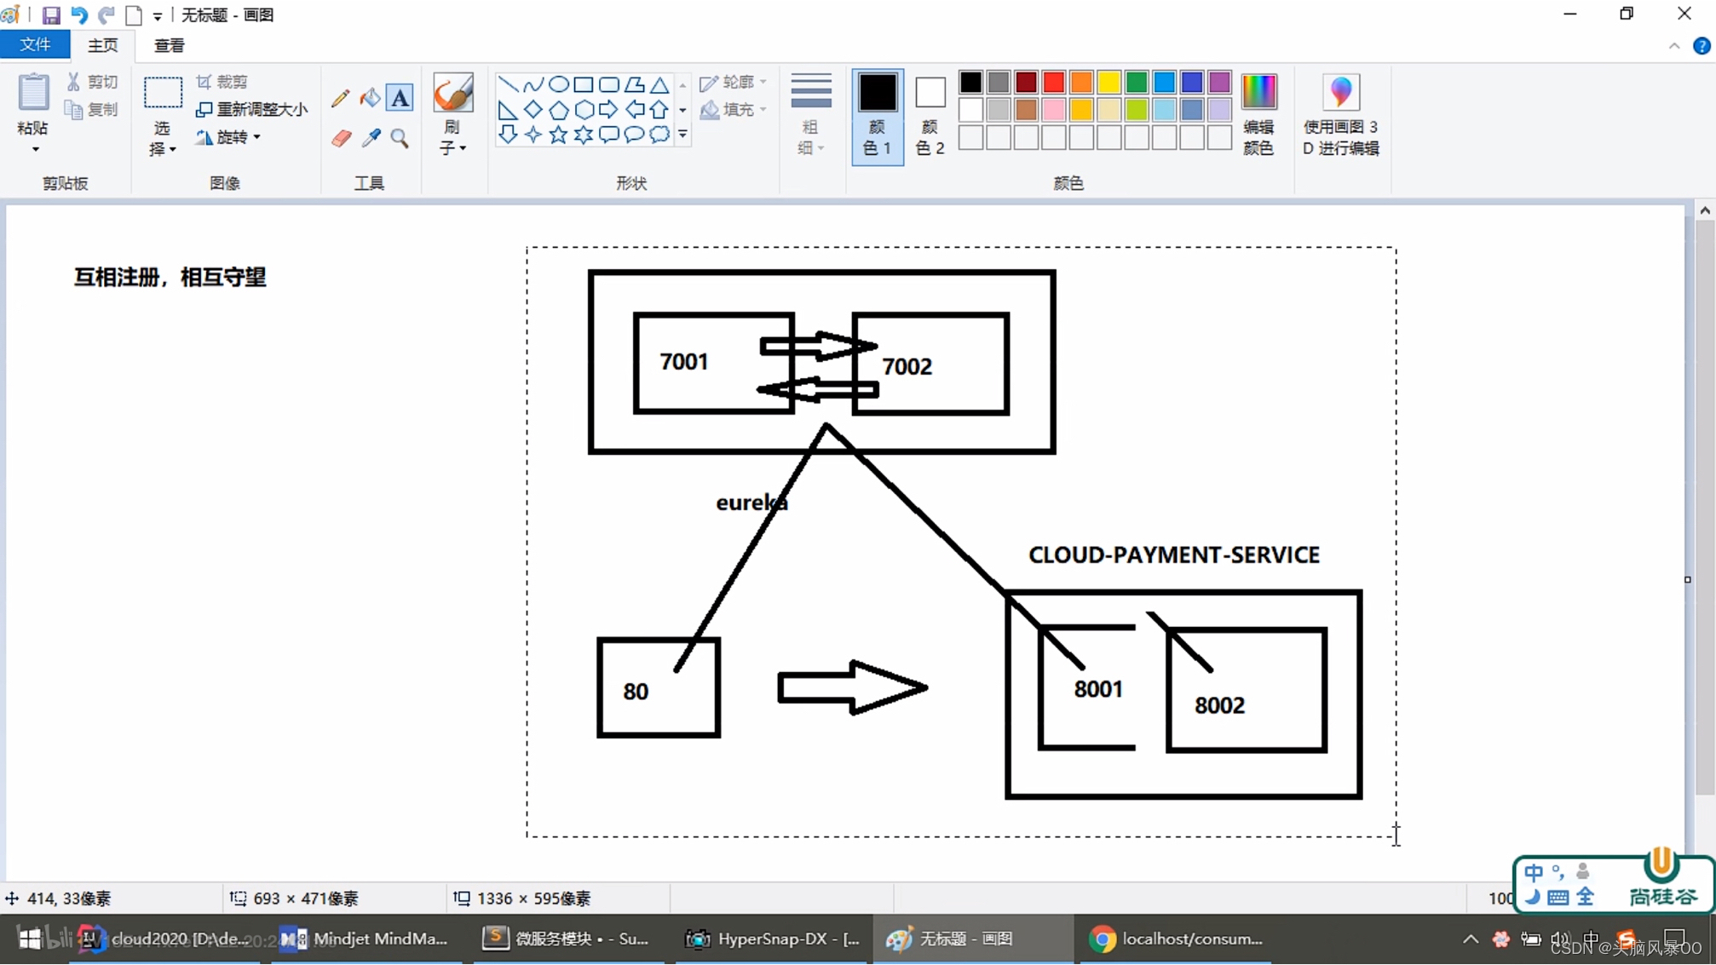This screenshot has height=965, width=1716.
Task: Open the Outline (轮廓) dropdown
Action: pyautogui.click(x=734, y=82)
